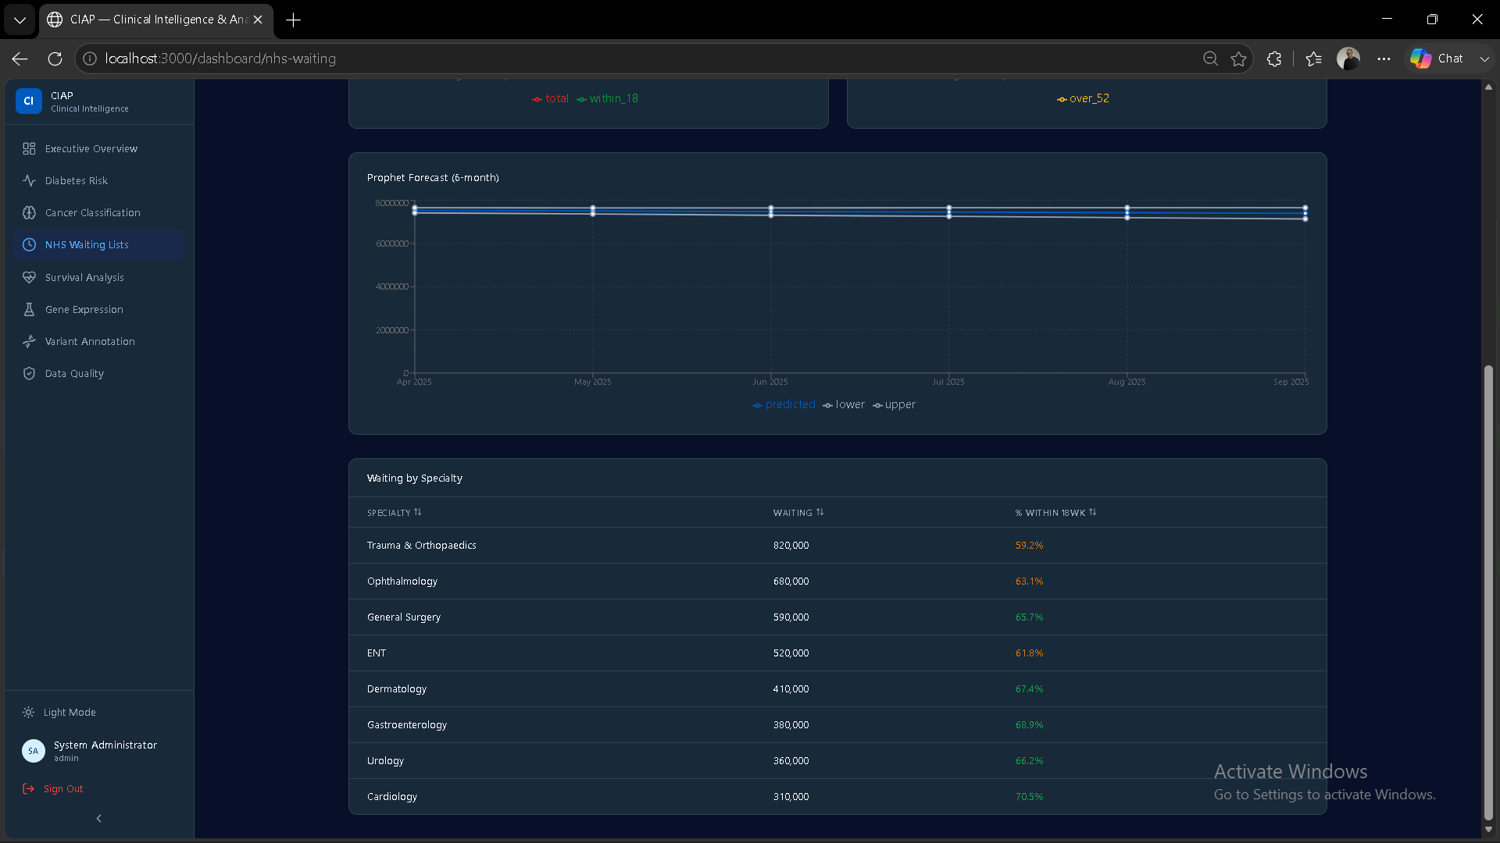Image resolution: width=1500 pixels, height=843 pixels.
Task: Click the browser extensions puzzle icon
Action: 1274,59
